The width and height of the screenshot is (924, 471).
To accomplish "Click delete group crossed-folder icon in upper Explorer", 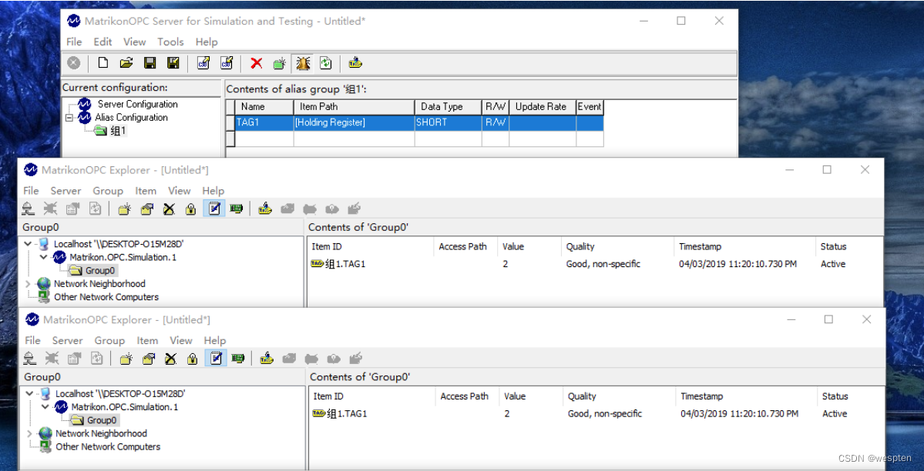I will 169,209.
